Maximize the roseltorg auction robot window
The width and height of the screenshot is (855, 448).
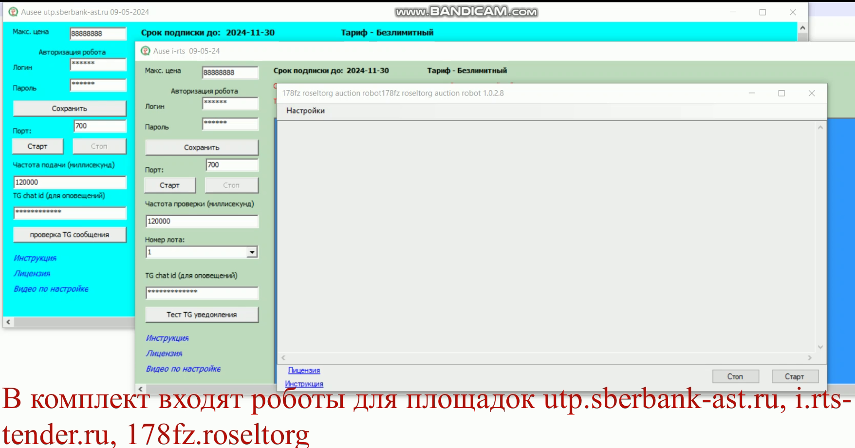(781, 93)
